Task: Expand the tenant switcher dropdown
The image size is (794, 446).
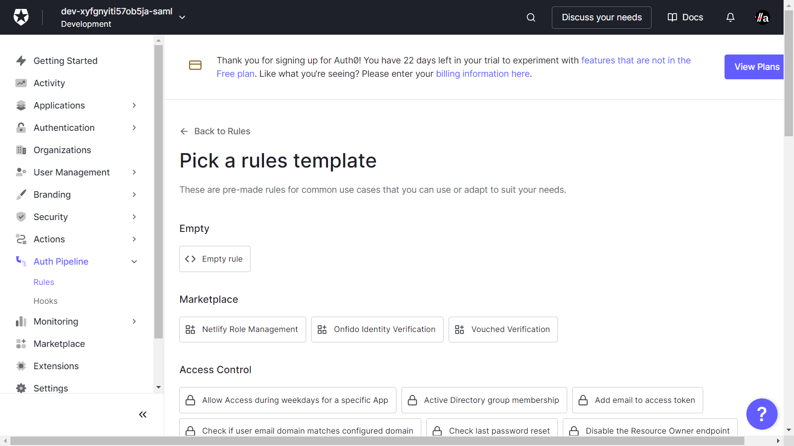Action: coord(182,17)
